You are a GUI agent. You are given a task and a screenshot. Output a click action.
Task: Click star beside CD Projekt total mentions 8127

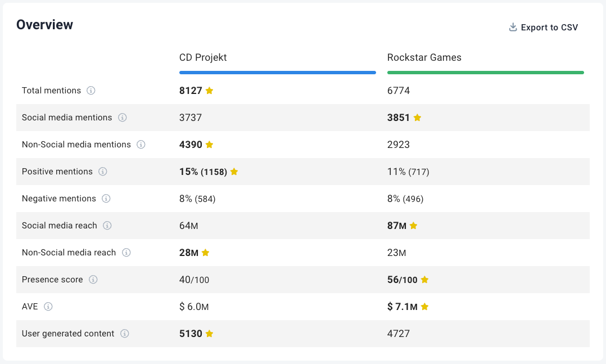210,91
